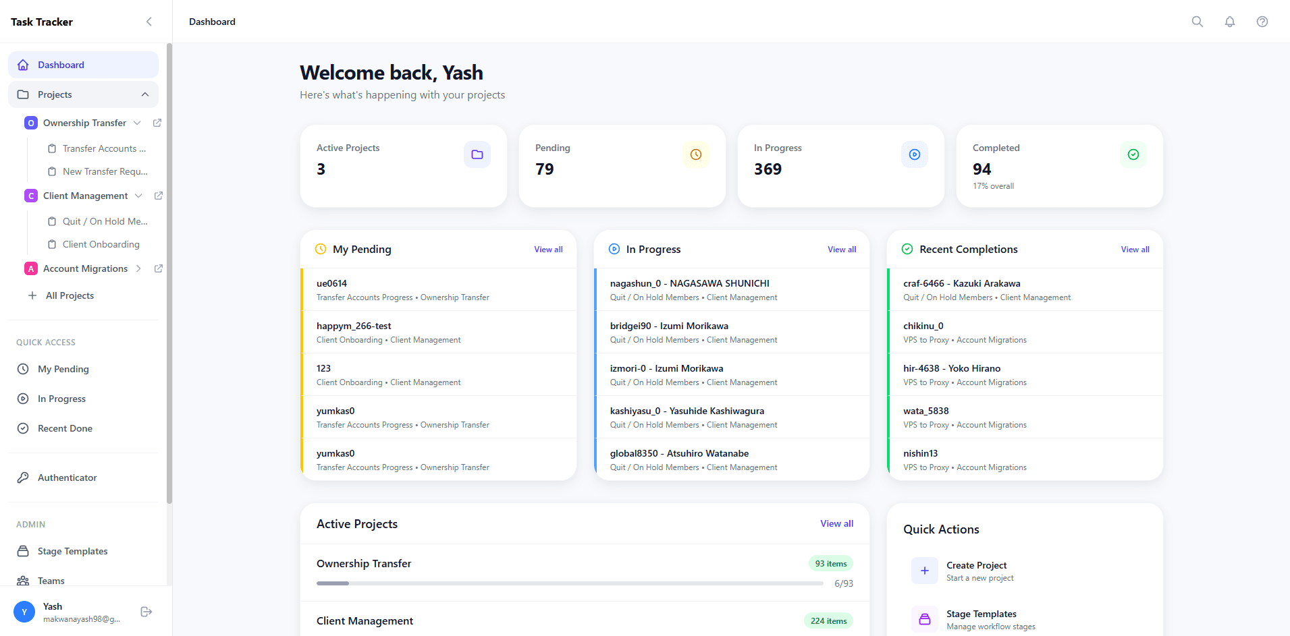
Task: Open the Teams admin section
Action: point(51,581)
